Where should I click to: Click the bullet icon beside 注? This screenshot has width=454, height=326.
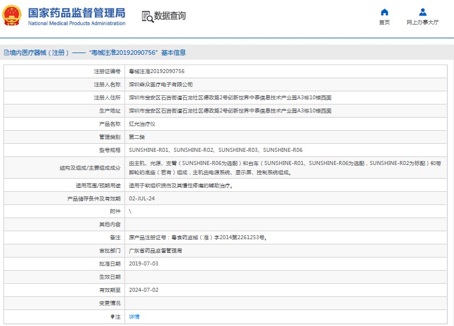pyautogui.click(x=113, y=317)
